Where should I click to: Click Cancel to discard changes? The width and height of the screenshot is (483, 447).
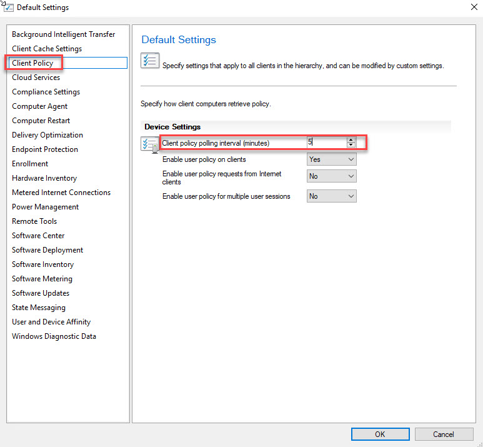click(443, 434)
